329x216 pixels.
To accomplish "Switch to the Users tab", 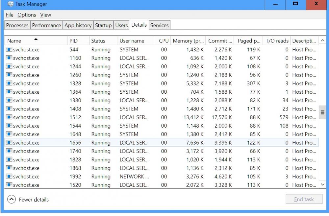I will [x=121, y=25].
